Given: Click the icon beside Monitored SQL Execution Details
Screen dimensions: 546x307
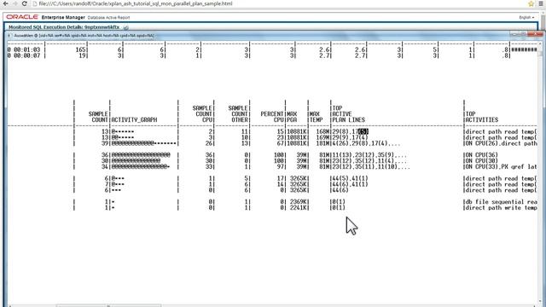Looking at the screenshot, I should pyautogui.click(x=126, y=27).
